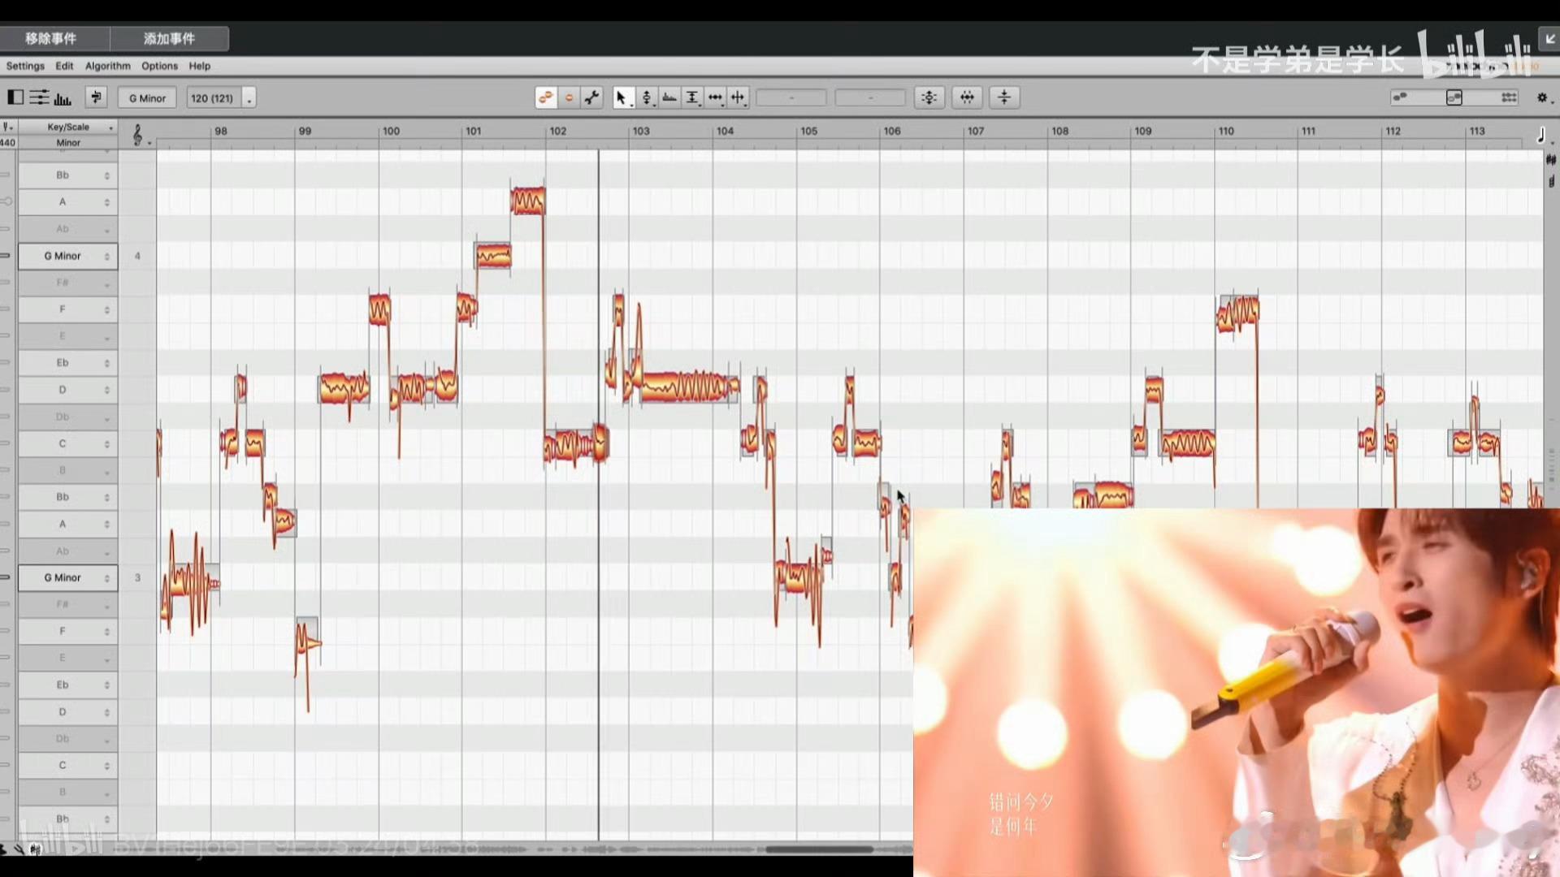Click the quarter-note time grid icon
Screen dimensions: 1560x877
(x=1540, y=136)
